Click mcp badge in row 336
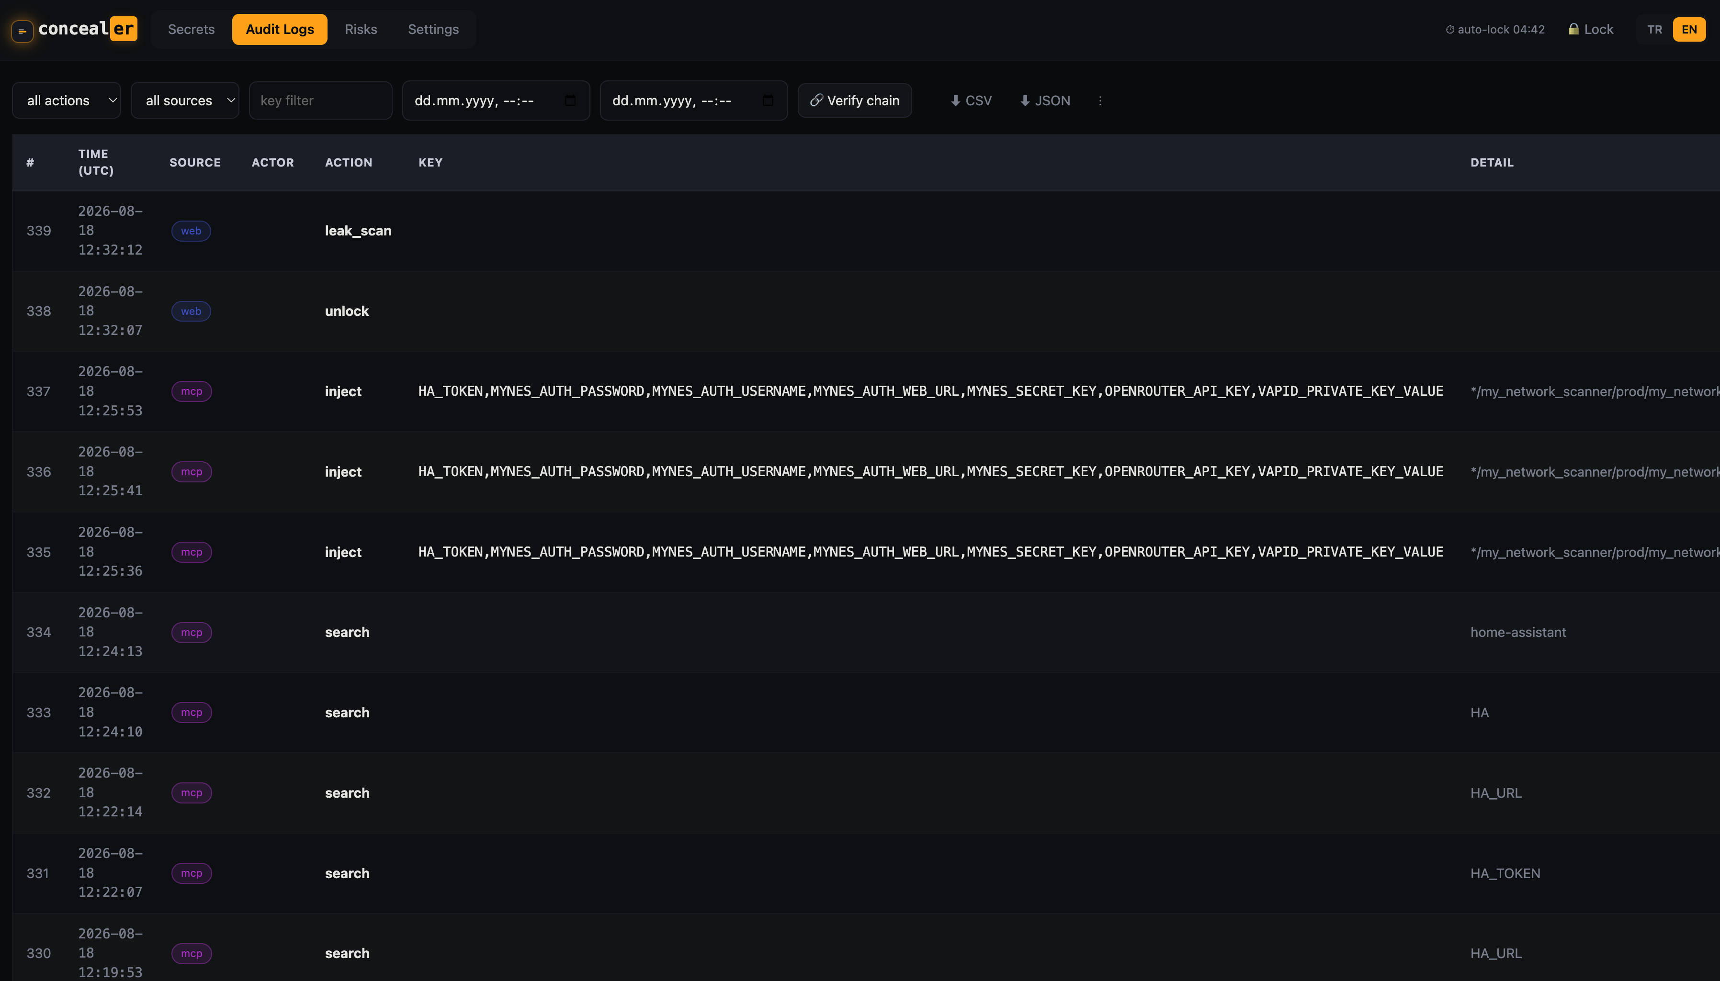This screenshot has width=1720, height=981. tap(192, 472)
